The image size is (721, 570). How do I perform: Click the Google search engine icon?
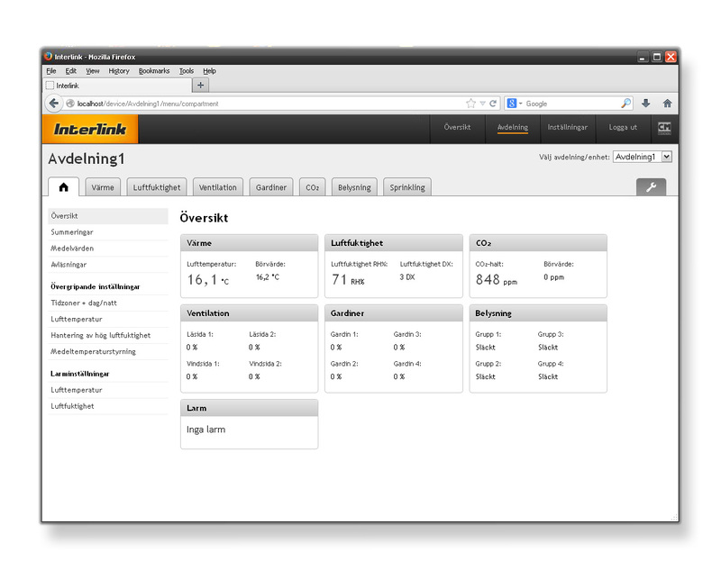point(512,104)
